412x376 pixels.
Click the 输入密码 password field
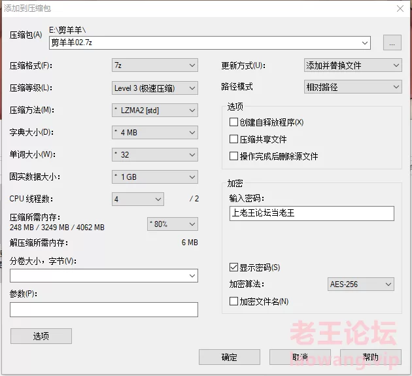click(x=312, y=213)
